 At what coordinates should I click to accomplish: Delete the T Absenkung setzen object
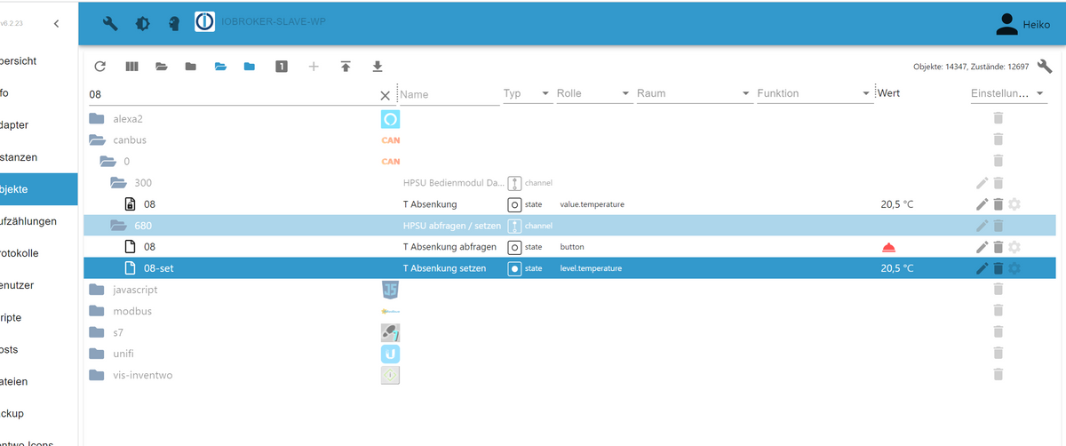(998, 268)
